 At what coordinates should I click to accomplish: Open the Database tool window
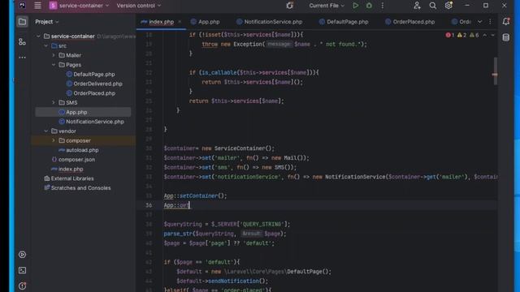pos(505,37)
